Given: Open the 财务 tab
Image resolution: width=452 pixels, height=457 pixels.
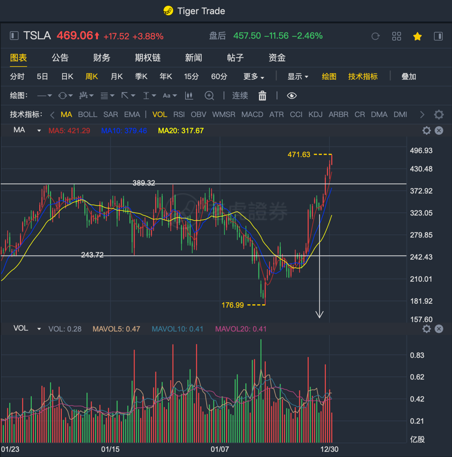Looking at the screenshot, I should click(x=102, y=58).
